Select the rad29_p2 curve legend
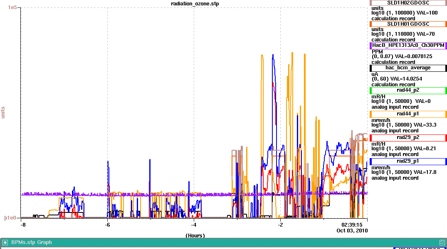 coord(408,138)
